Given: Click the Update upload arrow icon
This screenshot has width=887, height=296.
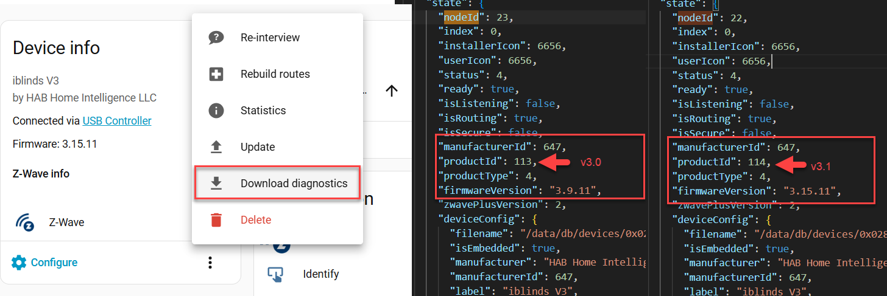Looking at the screenshot, I should 216,147.
